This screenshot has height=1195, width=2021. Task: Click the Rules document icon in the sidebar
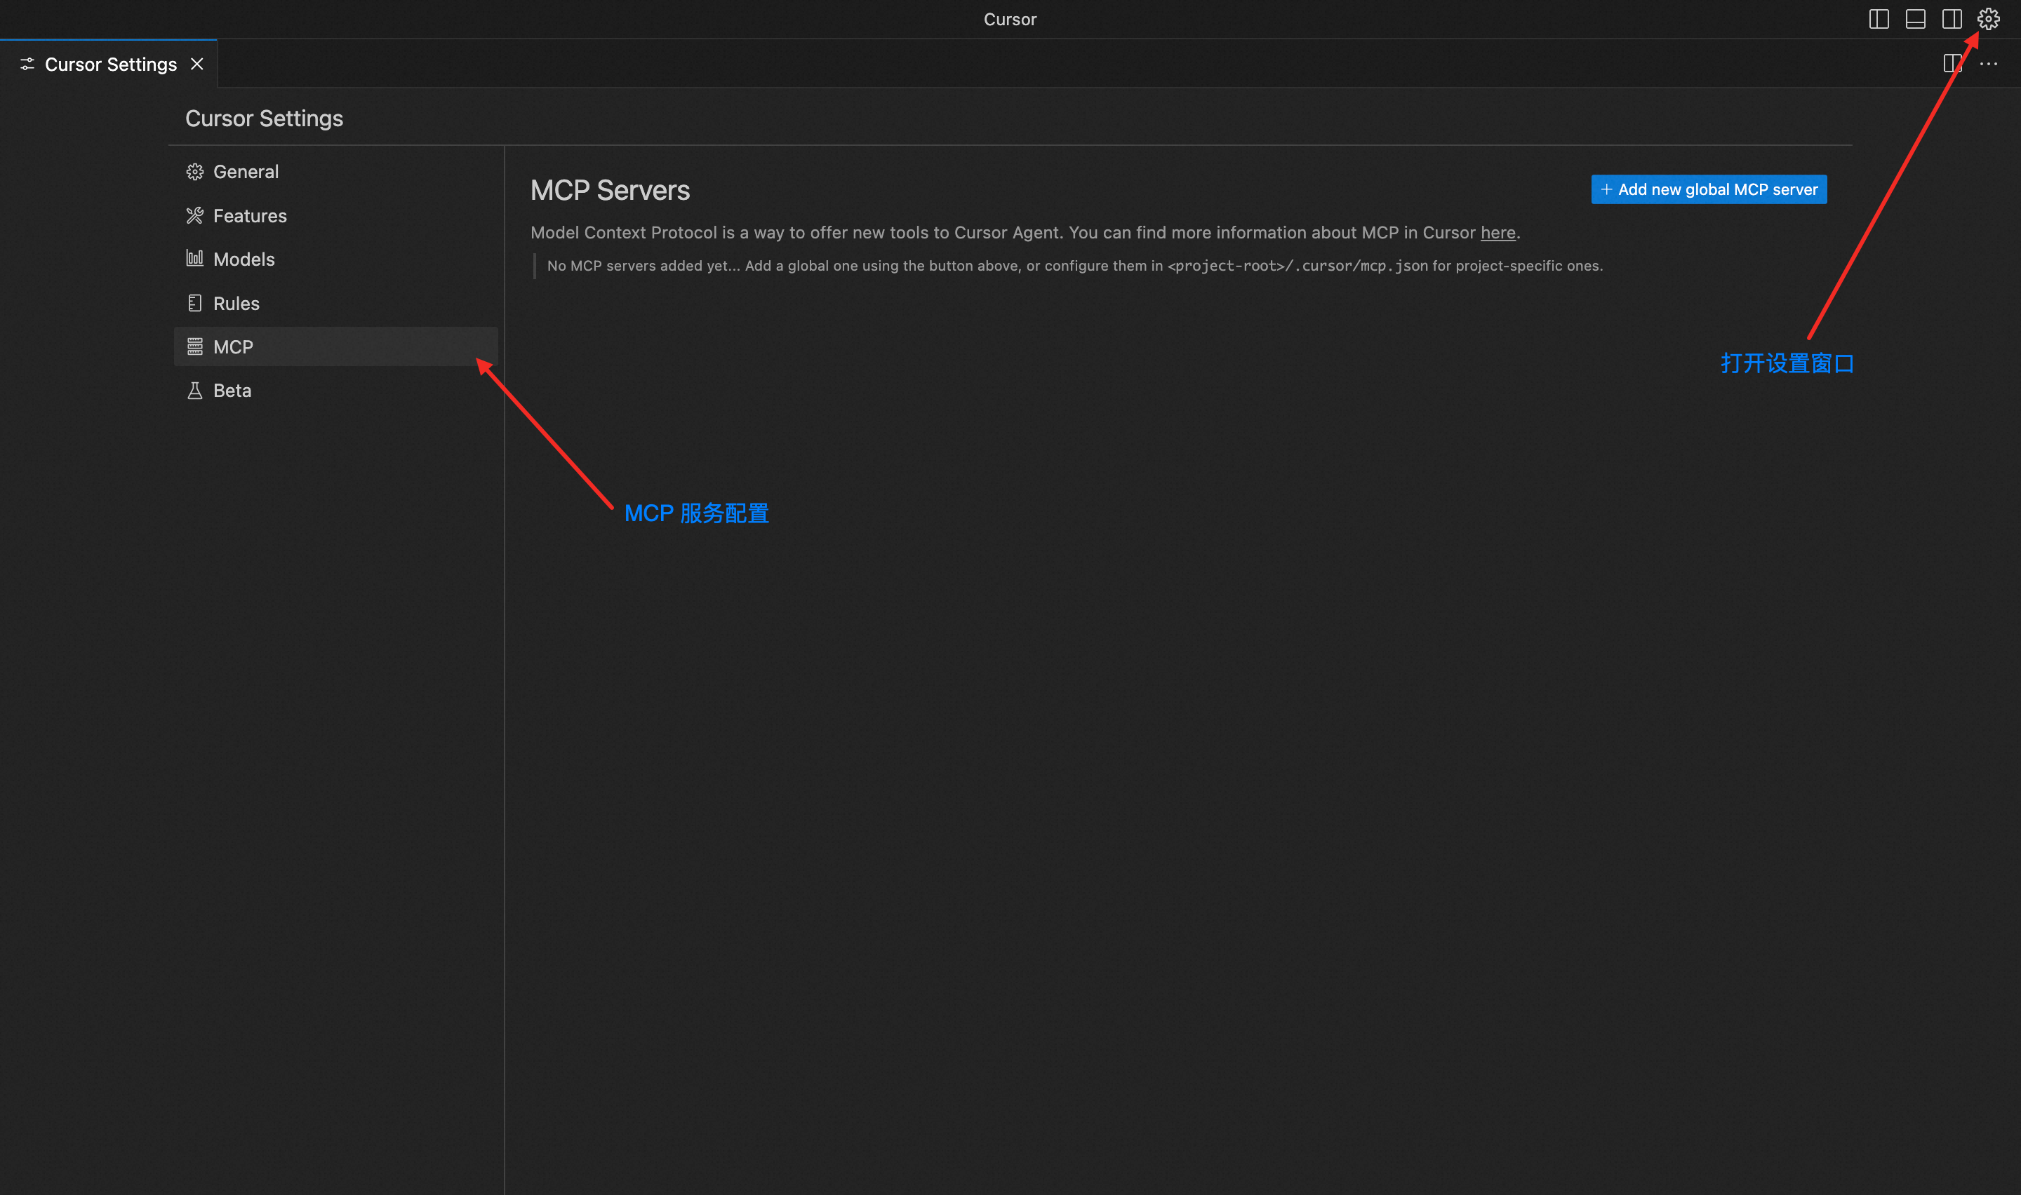[195, 303]
